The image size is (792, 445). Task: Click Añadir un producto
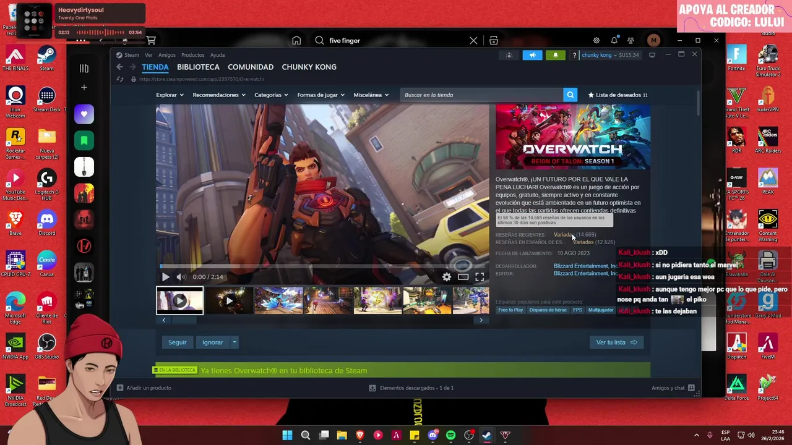point(144,388)
